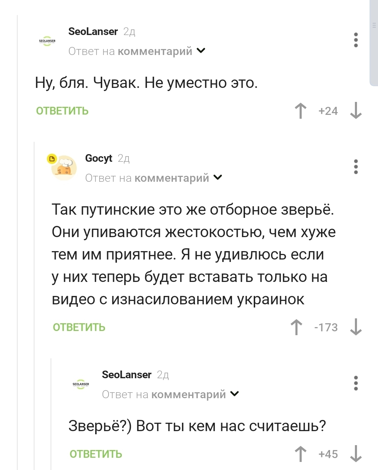Downvote Gocyt's comment rated -173

pos(356,327)
